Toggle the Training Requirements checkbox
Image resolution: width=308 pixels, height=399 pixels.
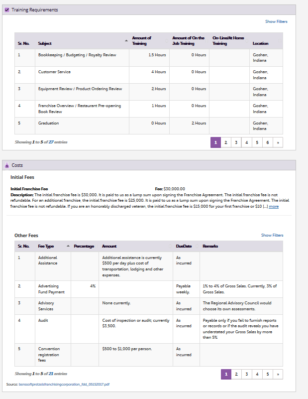(7, 10)
